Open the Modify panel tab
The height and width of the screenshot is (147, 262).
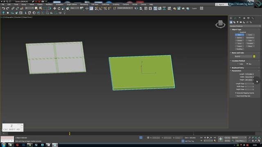coord(235,18)
